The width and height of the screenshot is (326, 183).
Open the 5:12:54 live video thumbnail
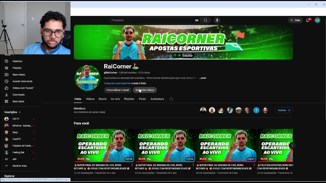(165, 145)
